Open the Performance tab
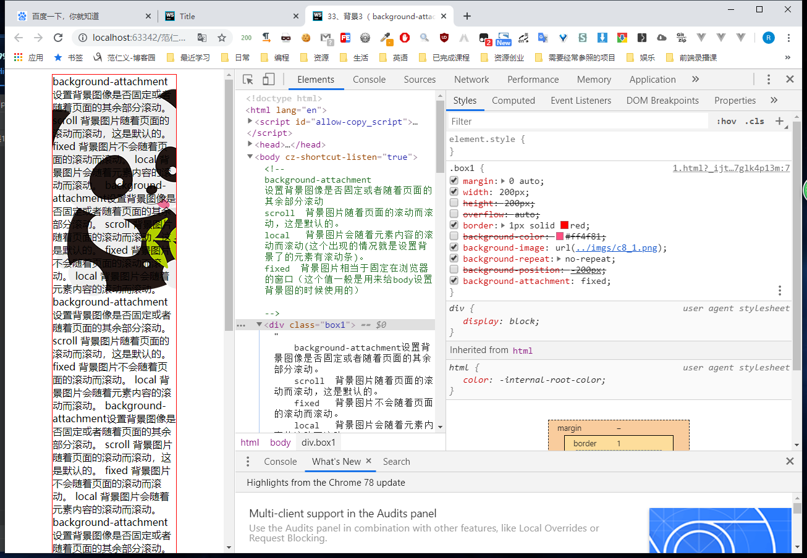The height and width of the screenshot is (558, 807). pyautogui.click(x=533, y=79)
